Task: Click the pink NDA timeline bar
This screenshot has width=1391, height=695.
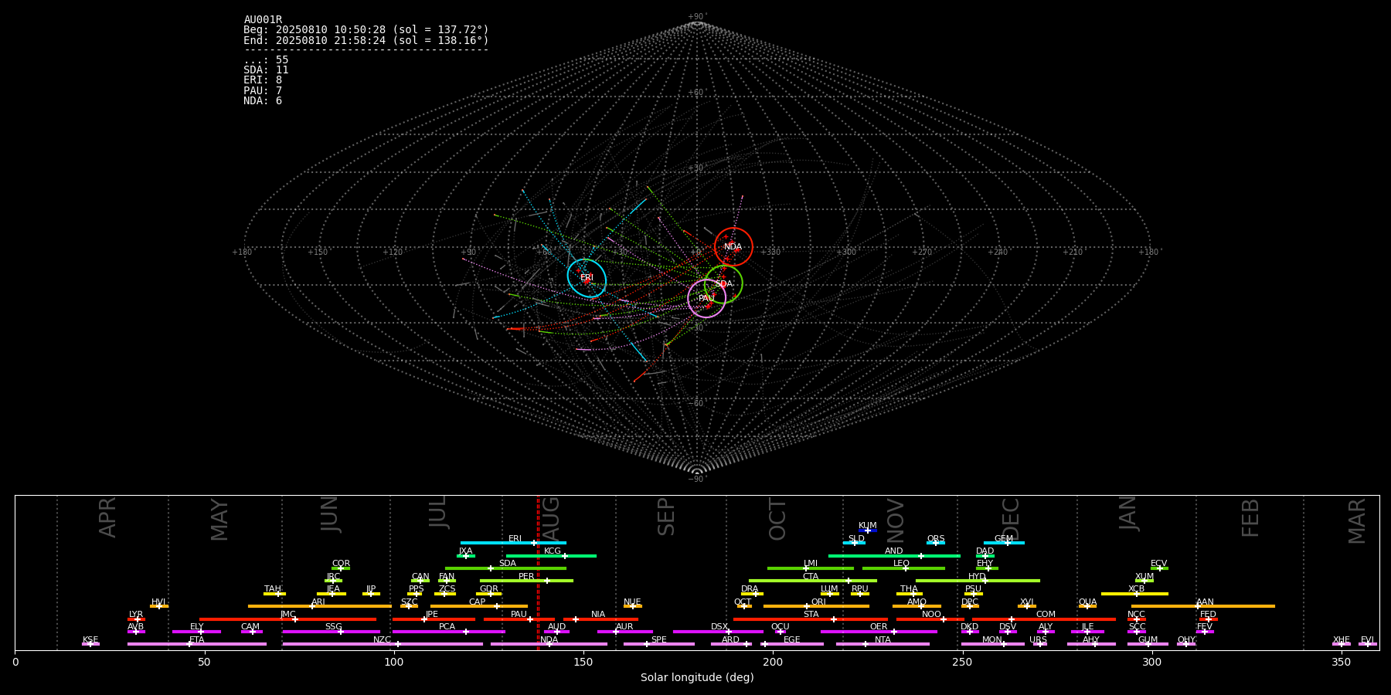Action: [549, 644]
